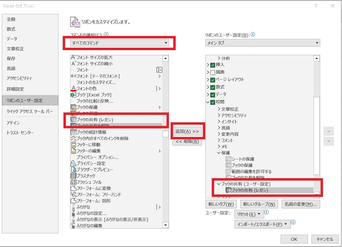
Task: Choose ブック内のすべてのインクを削除 icon
Action: pos(73,138)
